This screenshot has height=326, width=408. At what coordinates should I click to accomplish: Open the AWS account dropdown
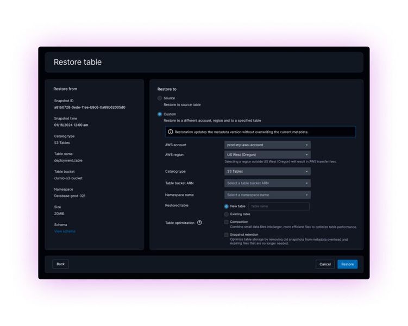[267, 145]
